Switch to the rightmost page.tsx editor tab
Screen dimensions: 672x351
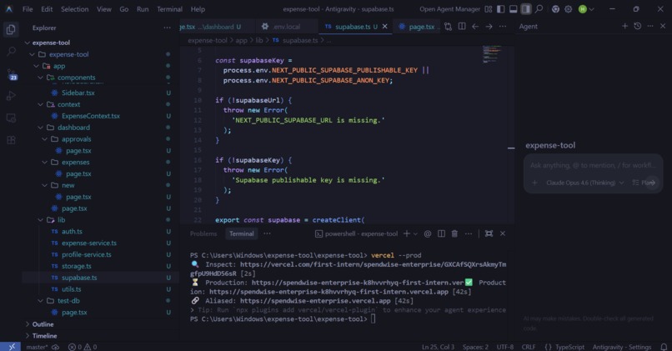(417, 27)
